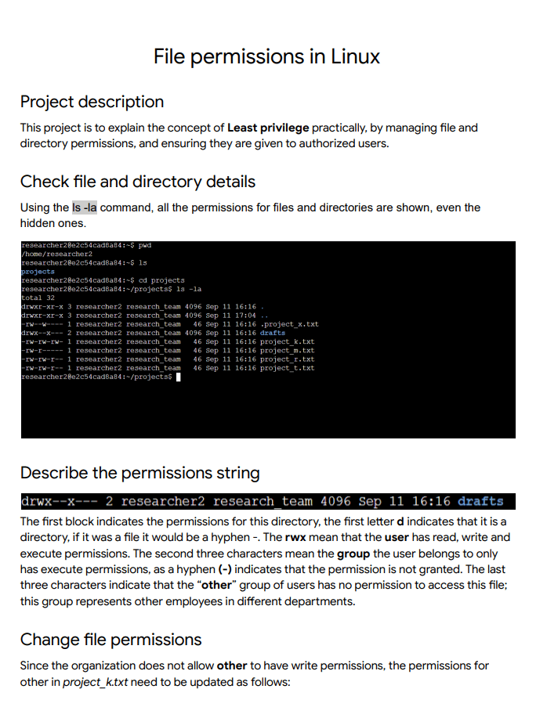547x725 pixels.
Task: Click the highlighted ls -la command
Action: [84, 207]
